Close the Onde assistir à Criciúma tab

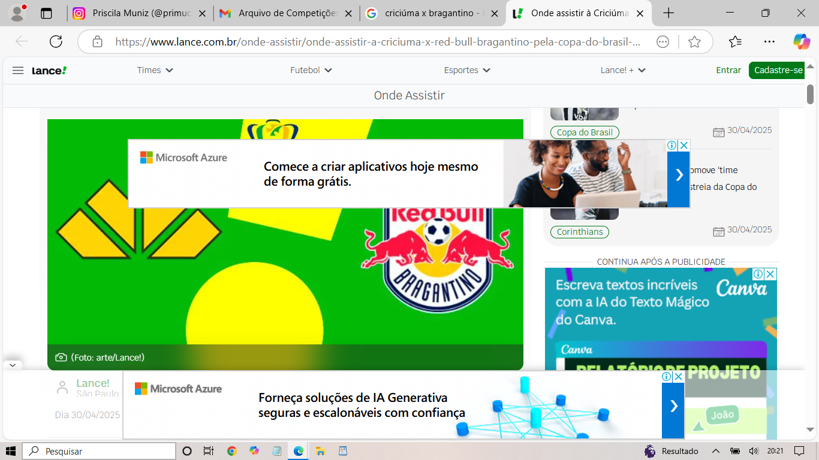tap(641, 13)
